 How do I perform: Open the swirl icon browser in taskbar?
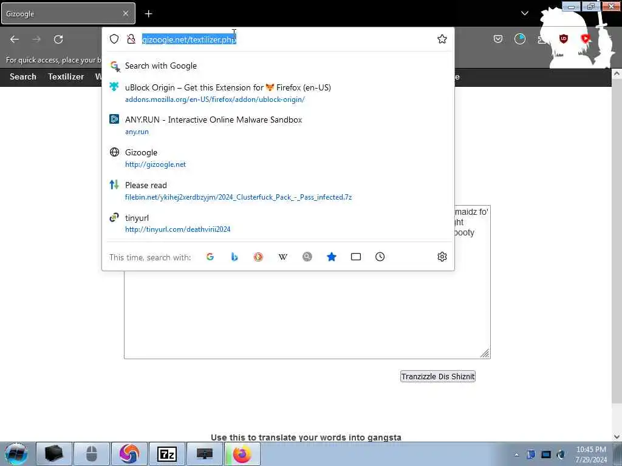129,454
